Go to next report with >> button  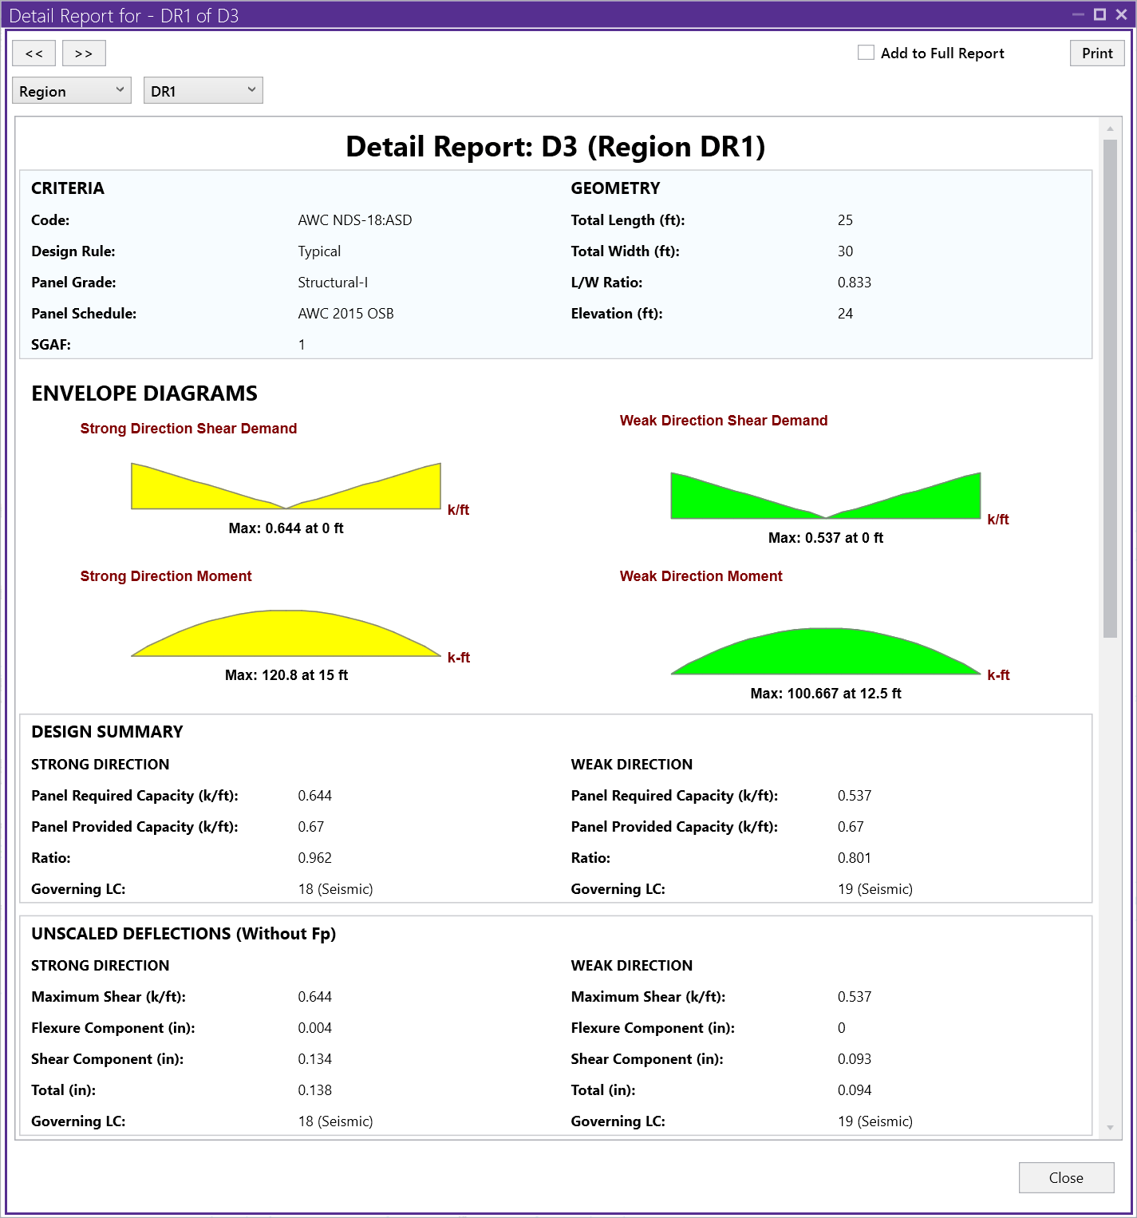(84, 53)
